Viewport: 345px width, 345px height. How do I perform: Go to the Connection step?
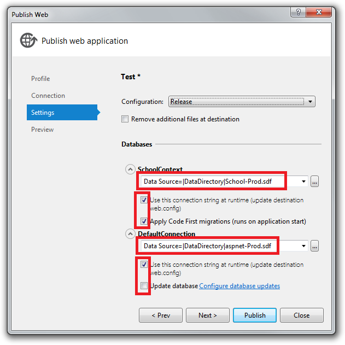[x=48, y=96]
